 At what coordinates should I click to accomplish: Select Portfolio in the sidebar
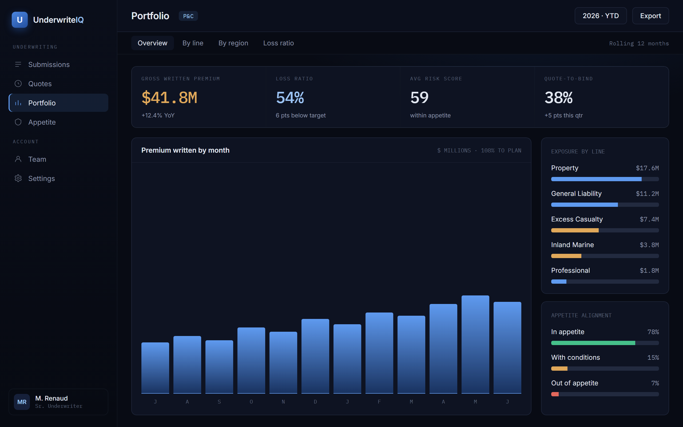click(58, 103)
